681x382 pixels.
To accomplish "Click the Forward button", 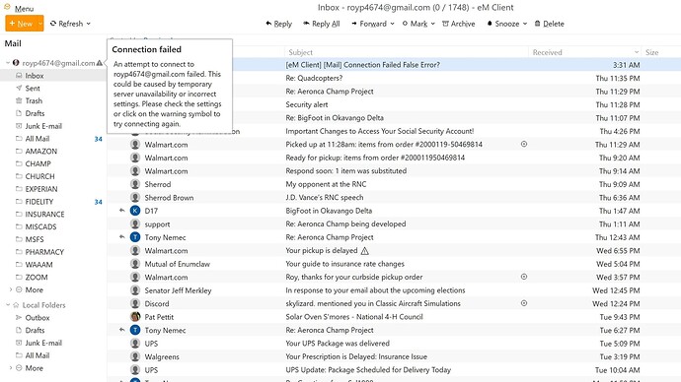I will (369, 24).
